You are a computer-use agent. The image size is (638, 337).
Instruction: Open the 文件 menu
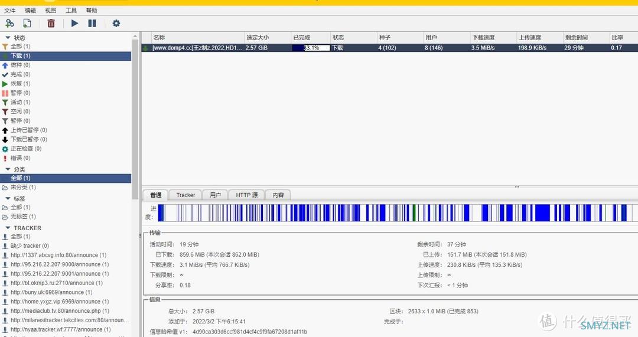pos(10,10)
